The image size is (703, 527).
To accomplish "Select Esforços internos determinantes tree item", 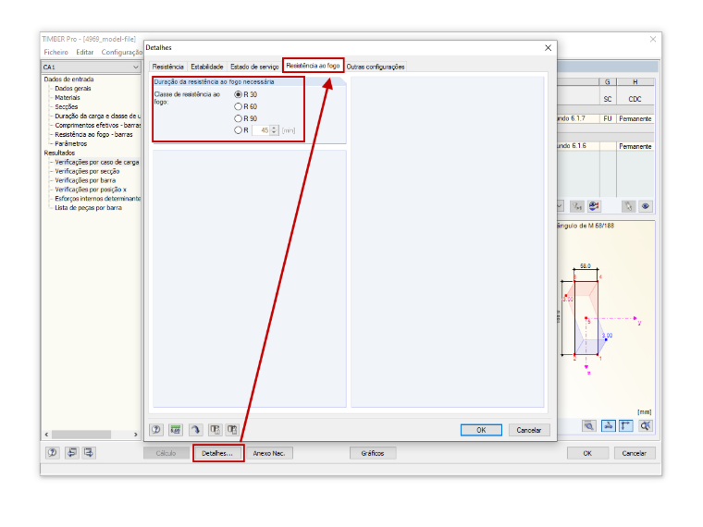I will [98, 199].
